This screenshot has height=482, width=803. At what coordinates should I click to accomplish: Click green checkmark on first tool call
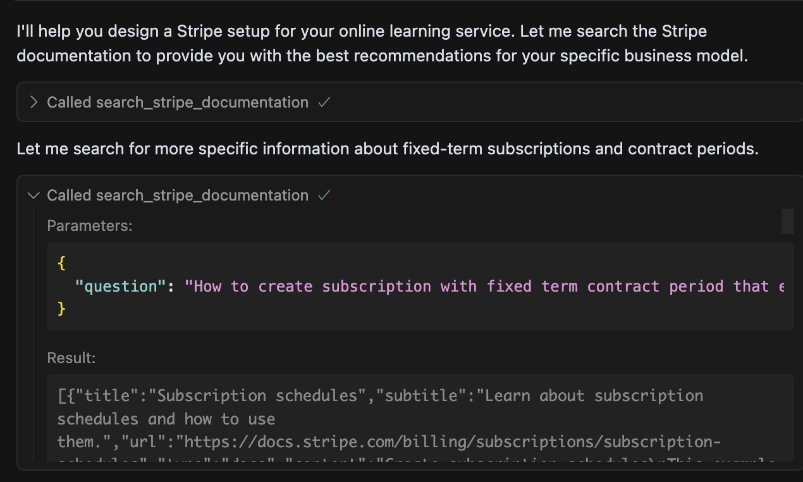click(324, 102)
